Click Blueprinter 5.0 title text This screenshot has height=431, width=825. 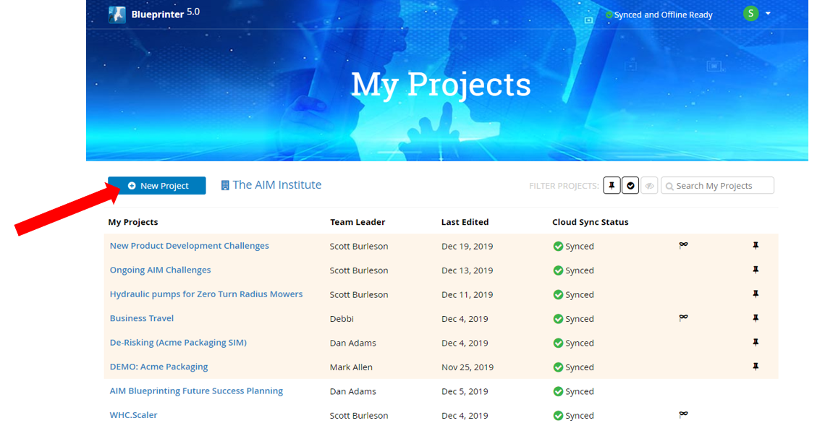click(165, 13)
